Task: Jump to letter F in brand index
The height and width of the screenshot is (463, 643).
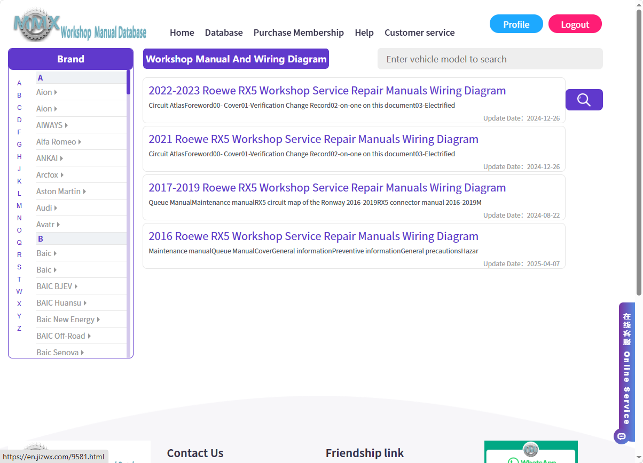Action: (x=19, y=132)
